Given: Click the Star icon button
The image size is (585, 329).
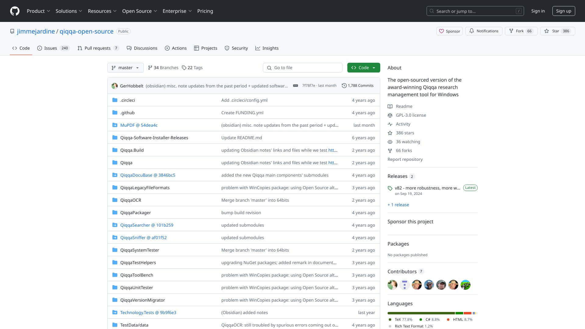Looking at the screenshot, I should pos(547,31).
